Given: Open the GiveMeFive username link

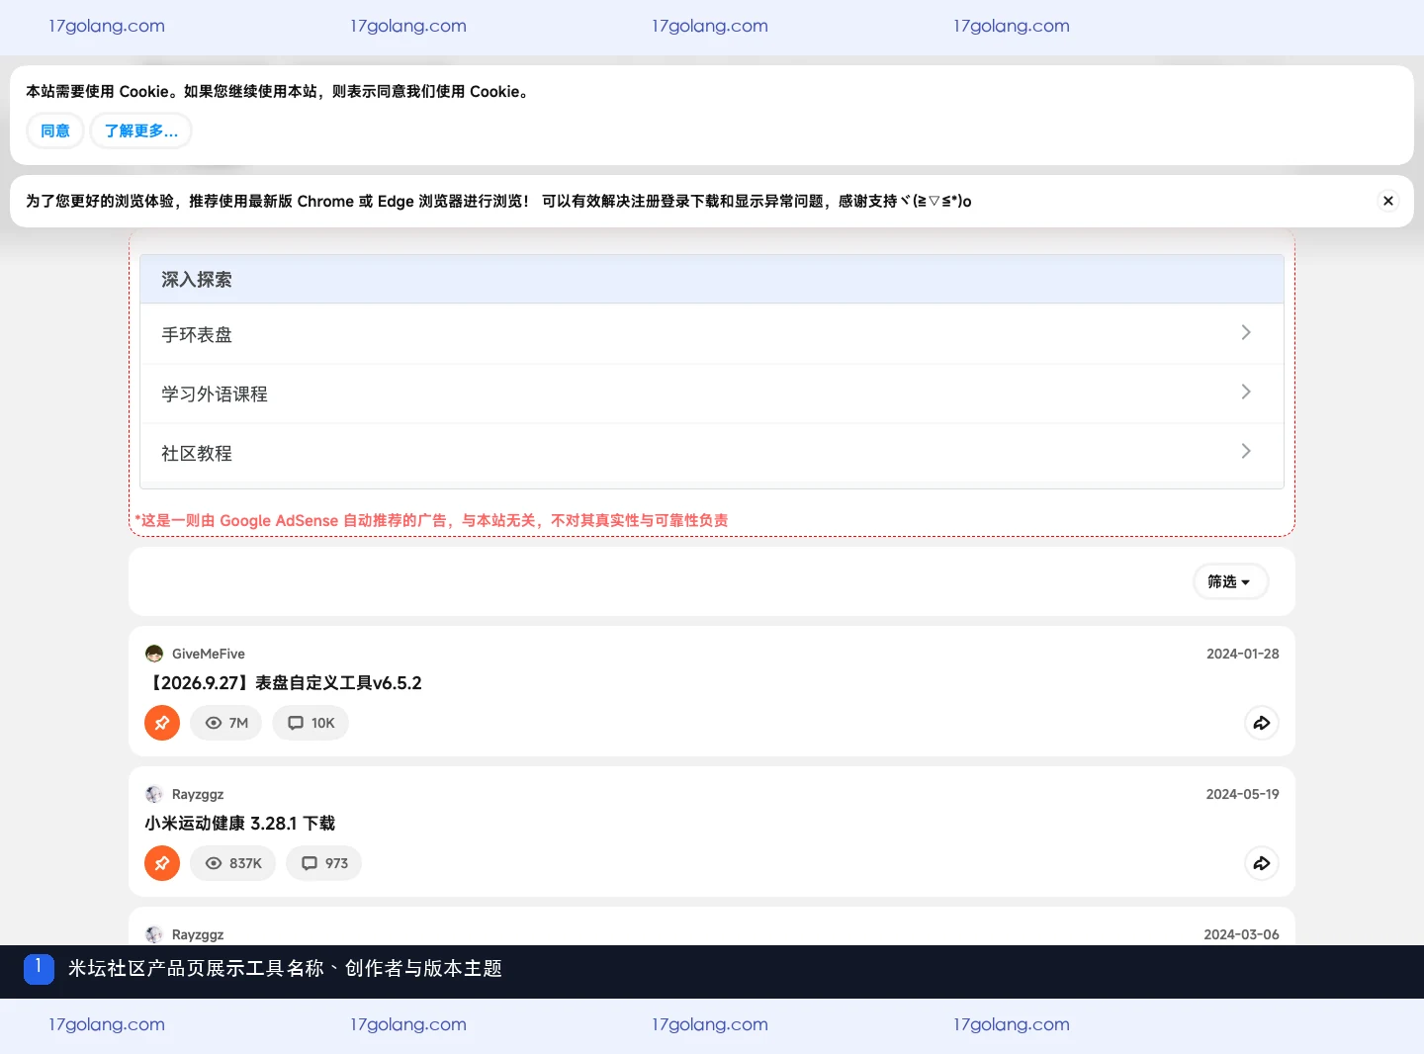Looking at the screenshot, I should pos(209,654).
